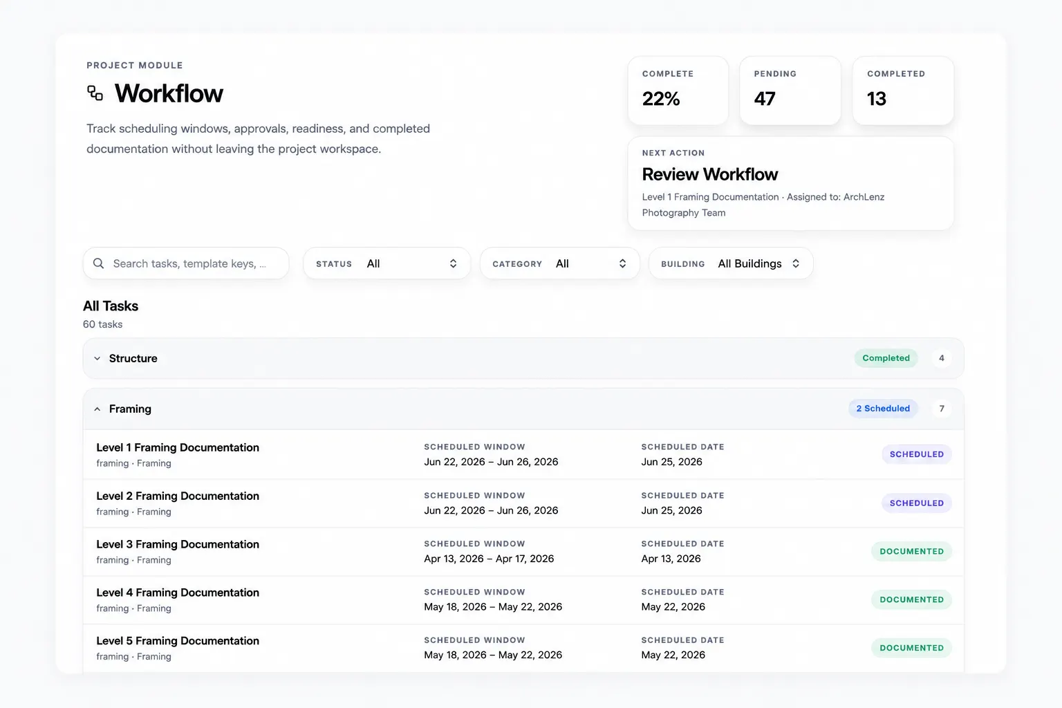Click Level 2 scheduled date Jun 25, 2026
The height and width of the screenshot is (708, 1062).
[x=671, y=510]
